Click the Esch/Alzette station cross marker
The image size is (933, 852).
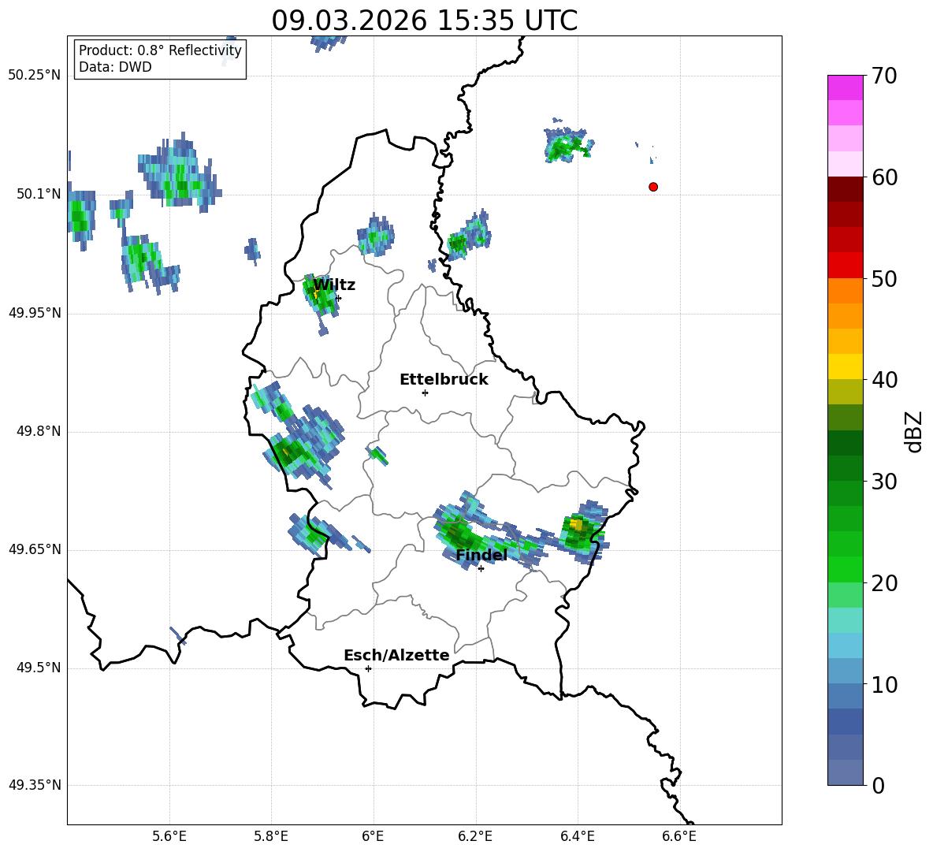pos(368,668)
